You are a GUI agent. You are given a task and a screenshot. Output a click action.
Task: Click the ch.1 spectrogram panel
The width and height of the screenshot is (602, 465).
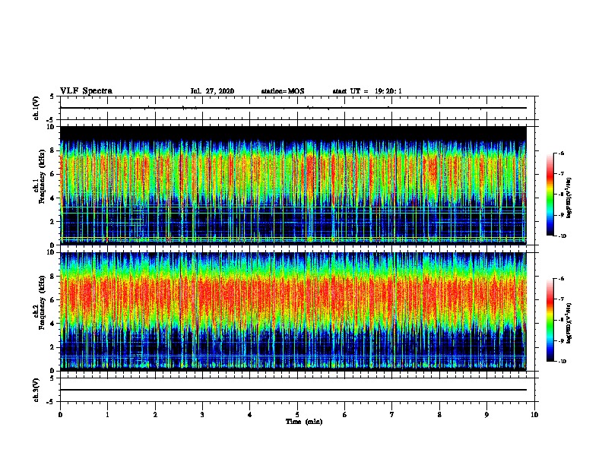pos(293,185)
